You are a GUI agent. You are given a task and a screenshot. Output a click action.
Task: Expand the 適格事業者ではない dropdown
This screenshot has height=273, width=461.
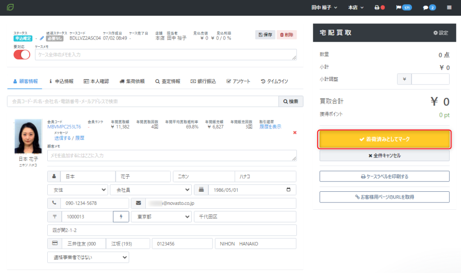pos(88,257)
